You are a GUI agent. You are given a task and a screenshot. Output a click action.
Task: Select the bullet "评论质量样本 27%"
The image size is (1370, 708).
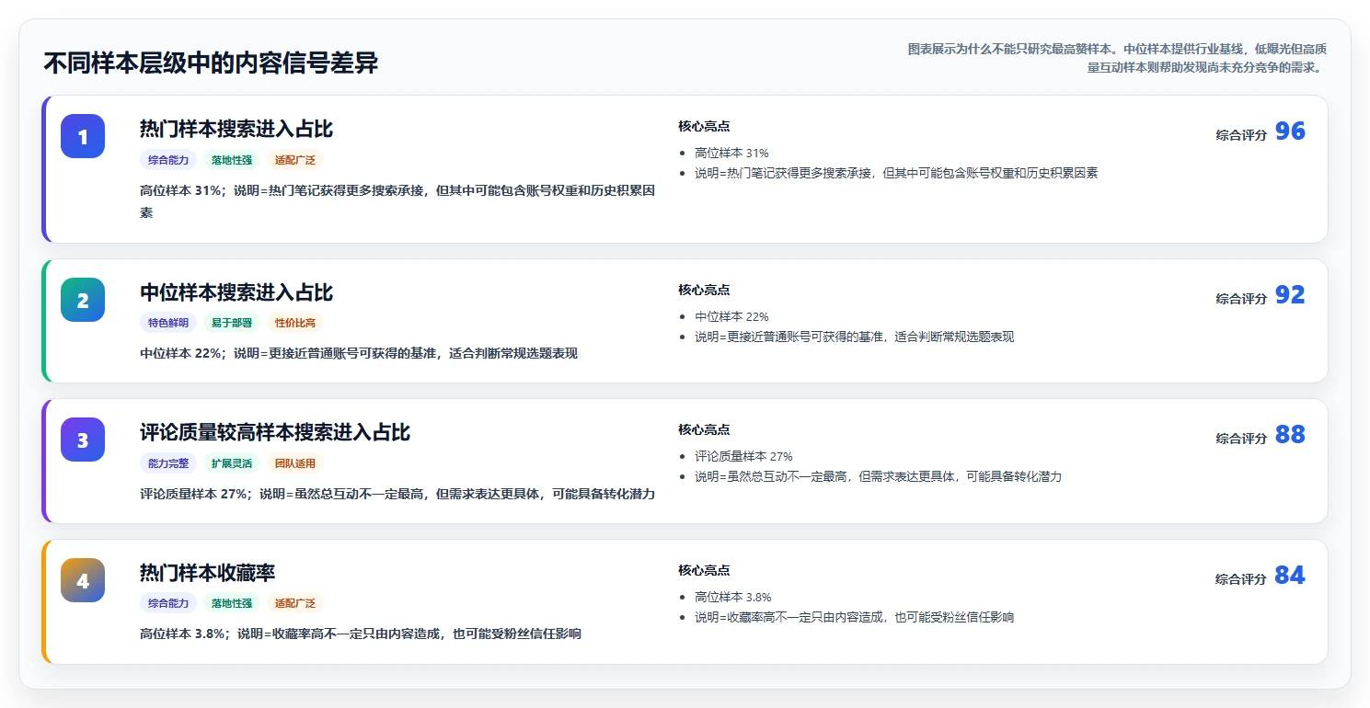tap(743, 456)
